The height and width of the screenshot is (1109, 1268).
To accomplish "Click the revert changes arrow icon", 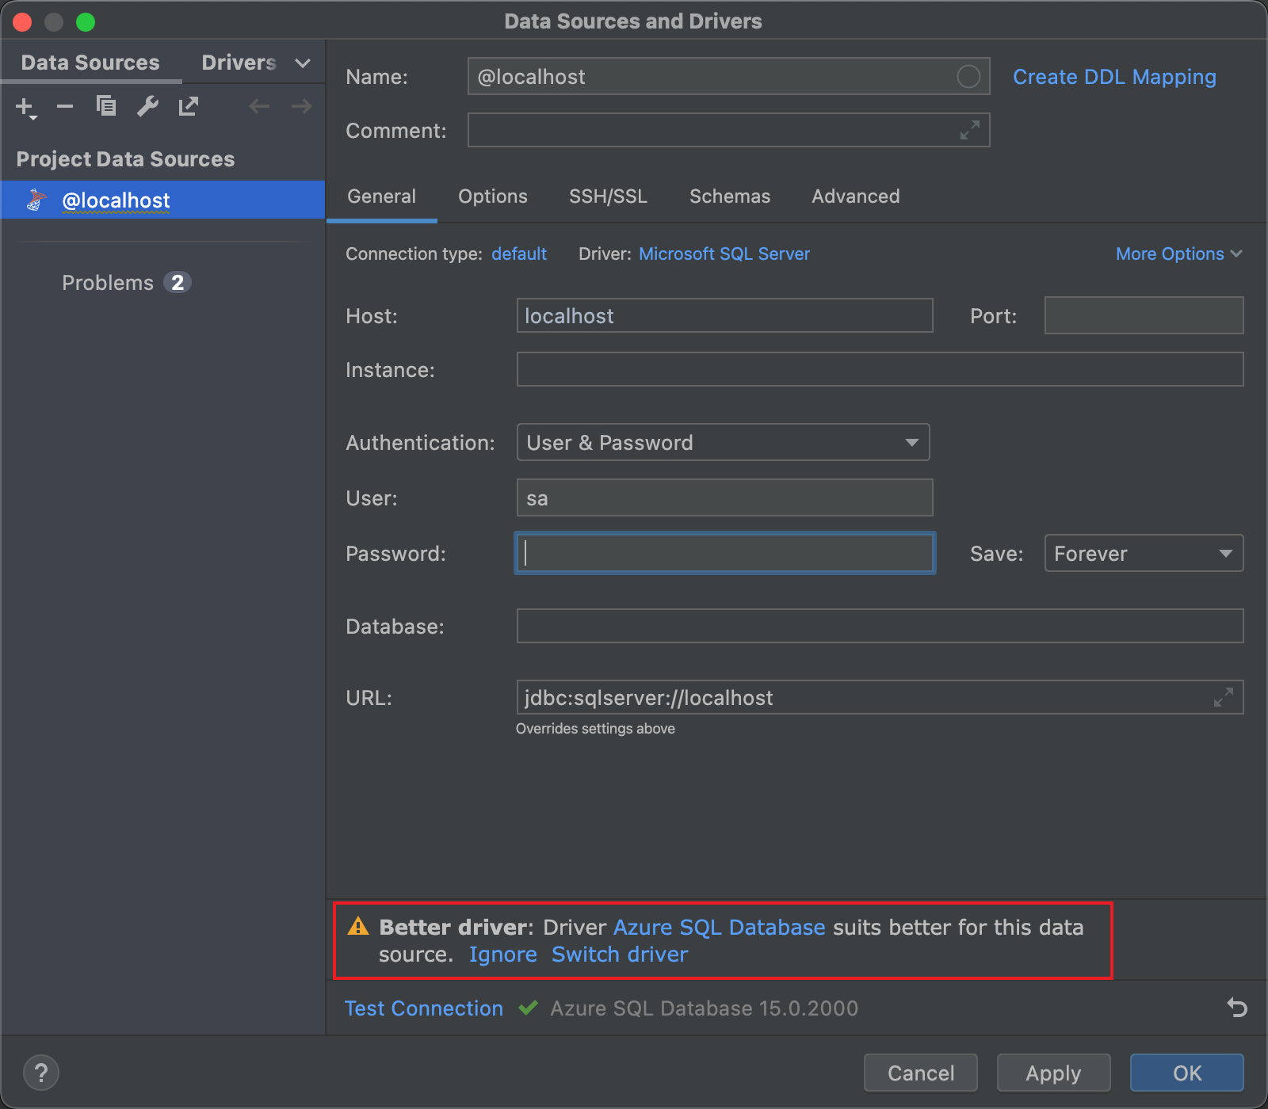I will coord(1237,1008).
